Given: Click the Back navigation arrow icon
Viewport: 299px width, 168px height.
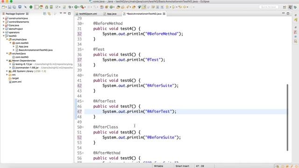Looking at the screenshot, I should pyautogui.click(x=185, y=7).
